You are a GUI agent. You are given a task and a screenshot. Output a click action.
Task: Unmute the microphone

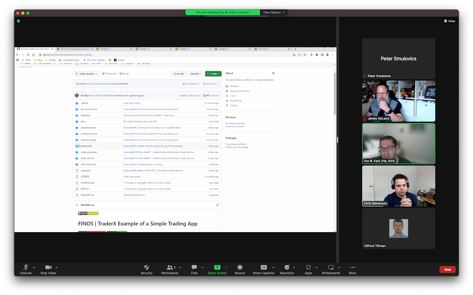click(x=26, y=268)
